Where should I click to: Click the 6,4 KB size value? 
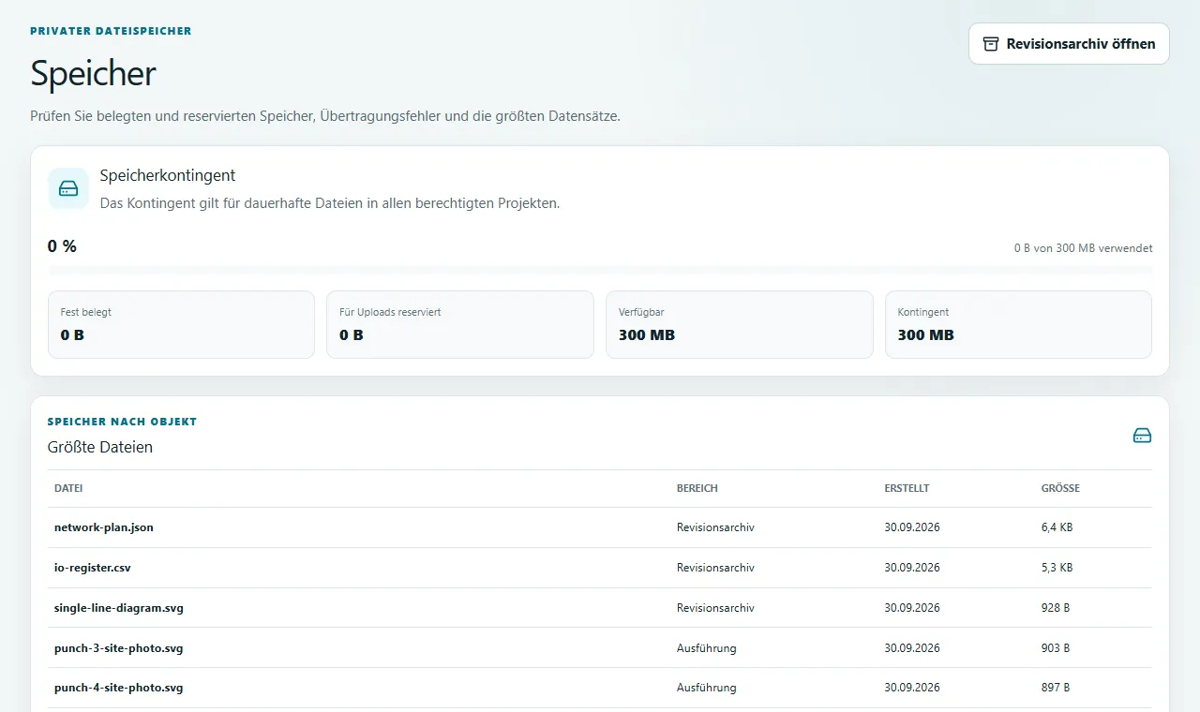click(1057, 527)
